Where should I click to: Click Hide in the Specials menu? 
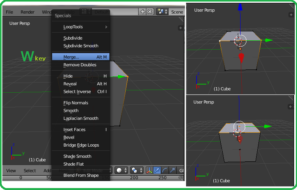point(81,76)
